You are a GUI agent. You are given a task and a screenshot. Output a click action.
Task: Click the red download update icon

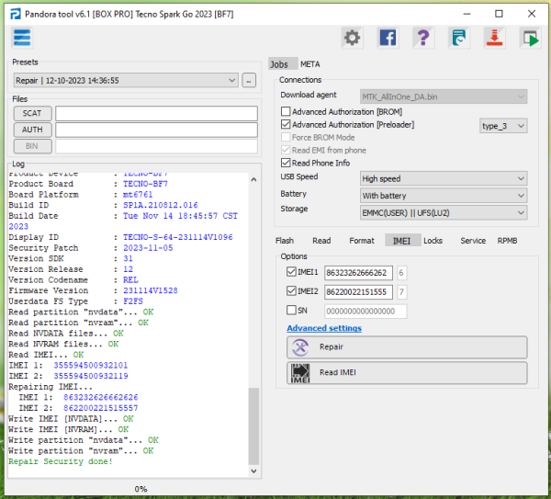pyautogui.click(x=494, y=38)
